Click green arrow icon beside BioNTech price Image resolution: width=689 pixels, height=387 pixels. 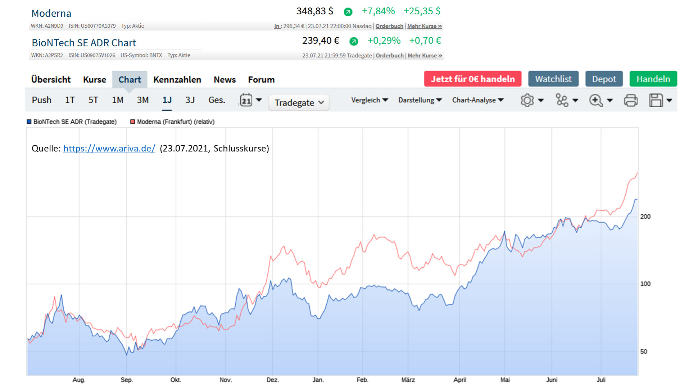point(354,41)
